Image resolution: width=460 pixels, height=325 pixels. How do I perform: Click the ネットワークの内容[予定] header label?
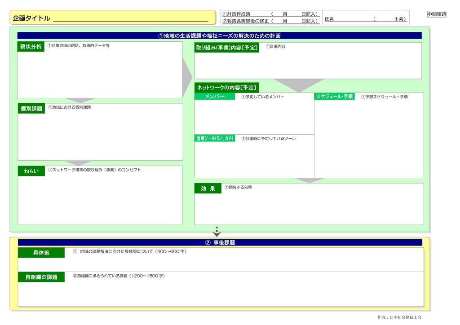pos(227,88)
